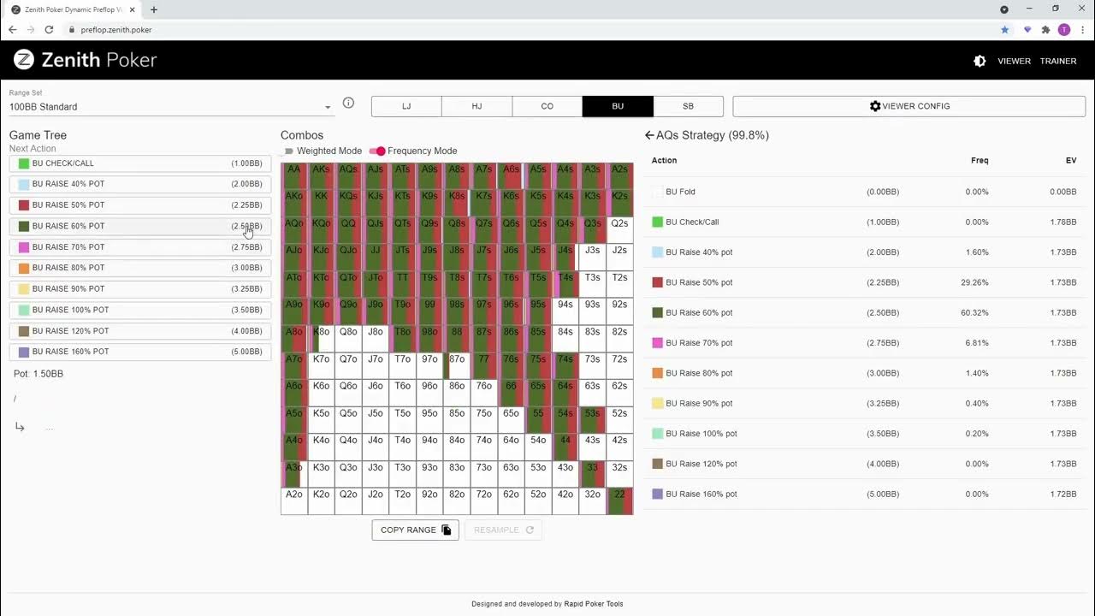
Task: Open the Range Set dropdown arrow
Action: (328, 107)
